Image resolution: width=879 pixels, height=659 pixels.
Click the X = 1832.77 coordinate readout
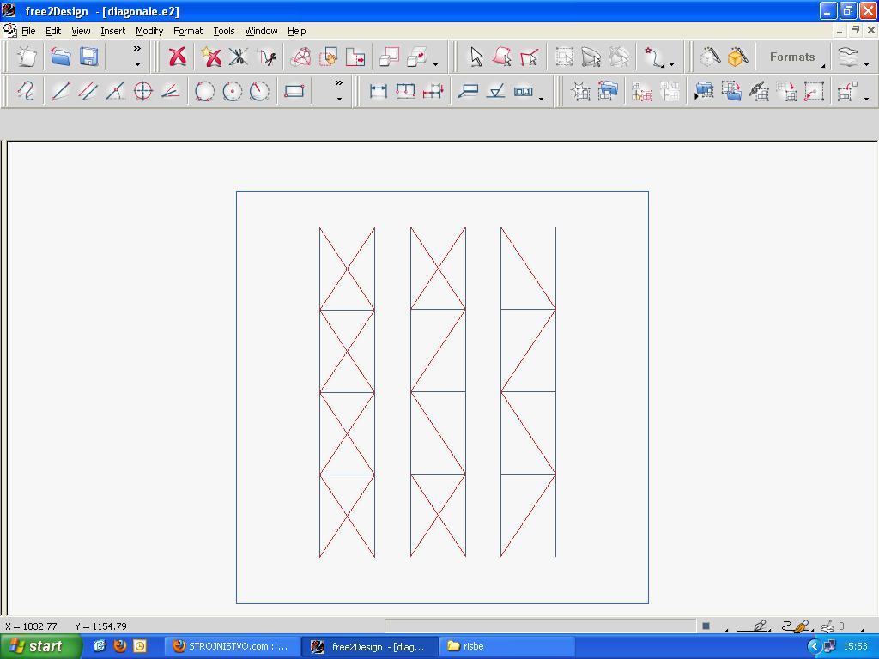(32, 626)
